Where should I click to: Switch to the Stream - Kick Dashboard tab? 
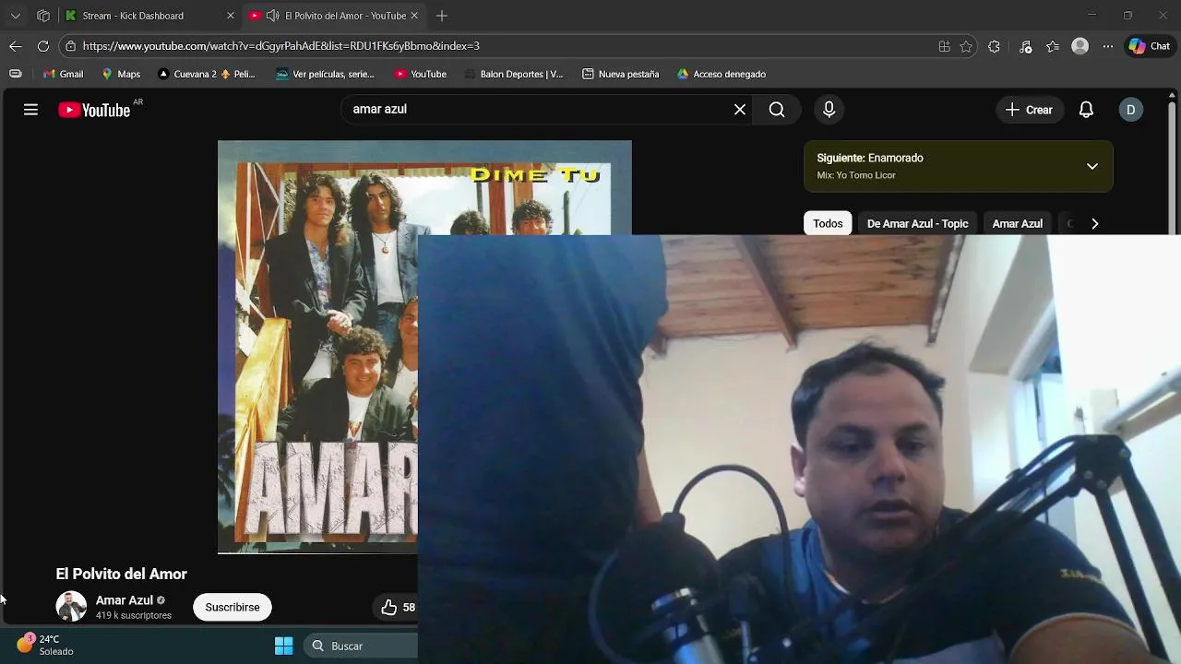point(149,16)
